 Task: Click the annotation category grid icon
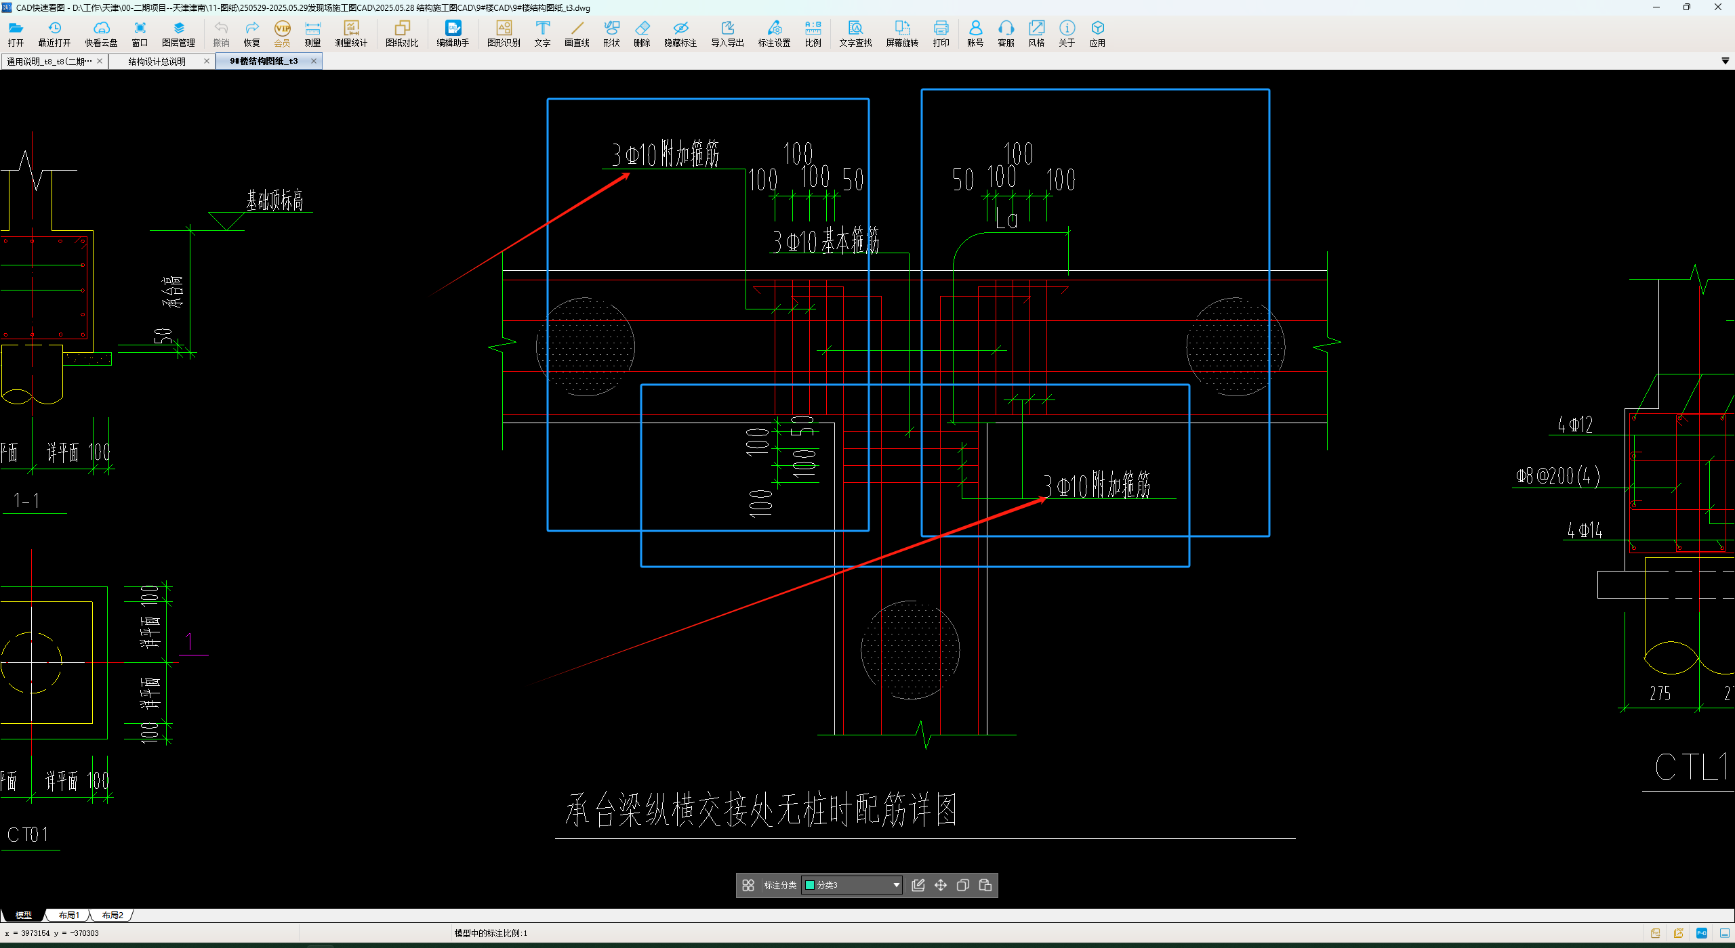[x=748, y=885]
